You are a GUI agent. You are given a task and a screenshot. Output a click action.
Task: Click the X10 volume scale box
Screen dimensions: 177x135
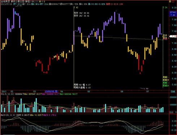coord(171,112)
